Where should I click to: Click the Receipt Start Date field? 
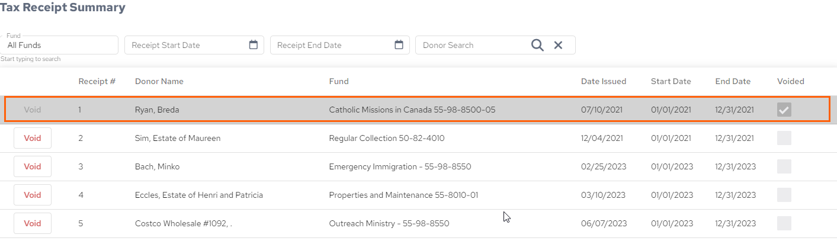point(194,45)
